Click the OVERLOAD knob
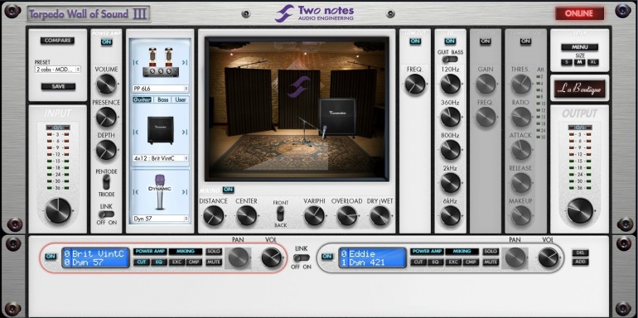 pos(347,215)
